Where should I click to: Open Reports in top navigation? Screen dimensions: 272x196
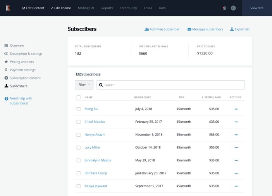[107, 8]
